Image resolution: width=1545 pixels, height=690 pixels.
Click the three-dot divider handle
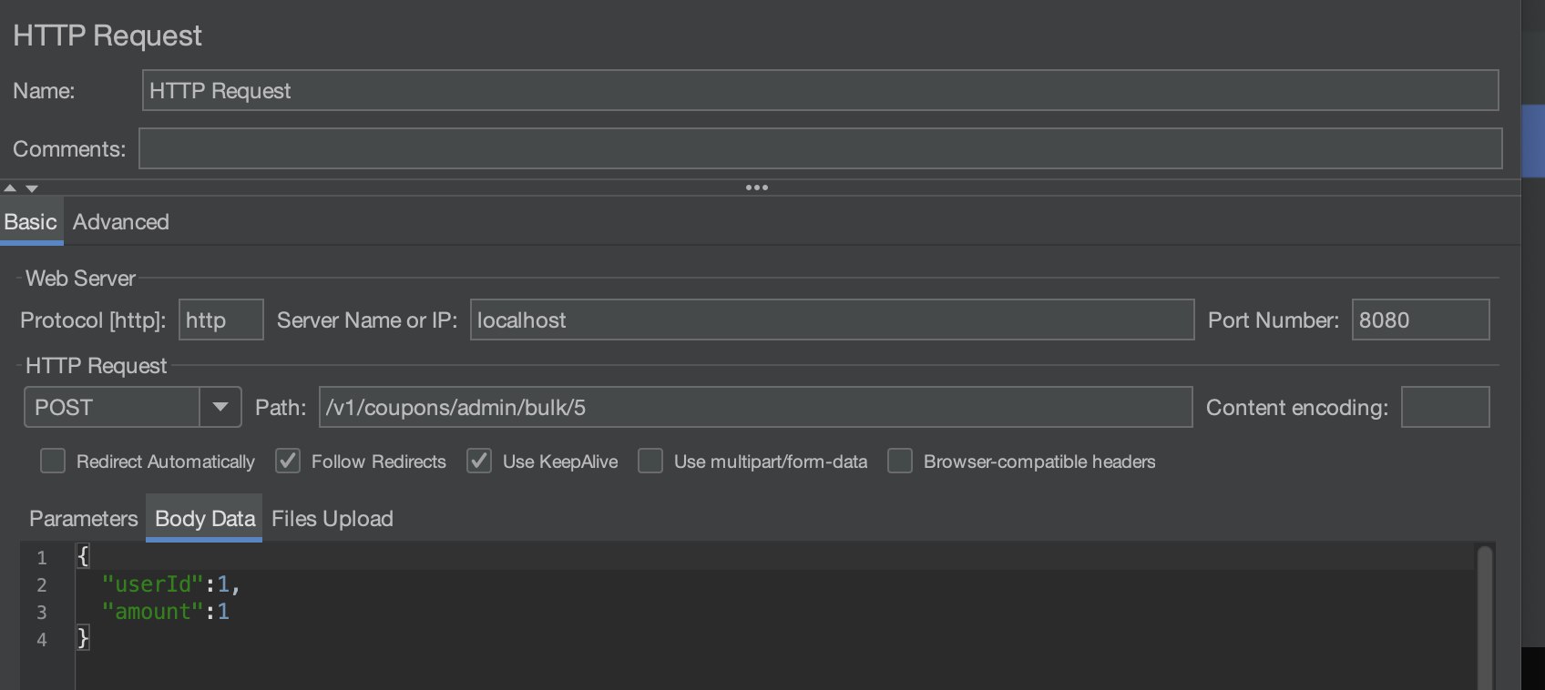pyautogui.click(x=756, y=188)
